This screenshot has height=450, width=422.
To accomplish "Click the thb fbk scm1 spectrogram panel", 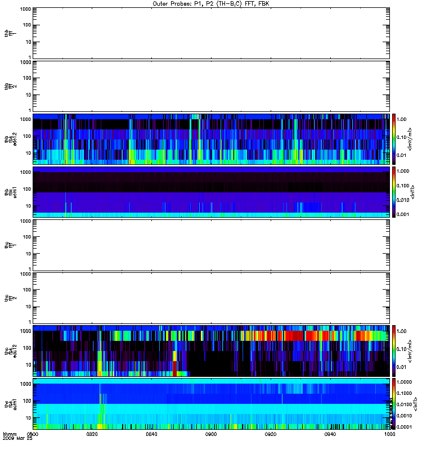I will pyautogui.click(x=211, y=192).
